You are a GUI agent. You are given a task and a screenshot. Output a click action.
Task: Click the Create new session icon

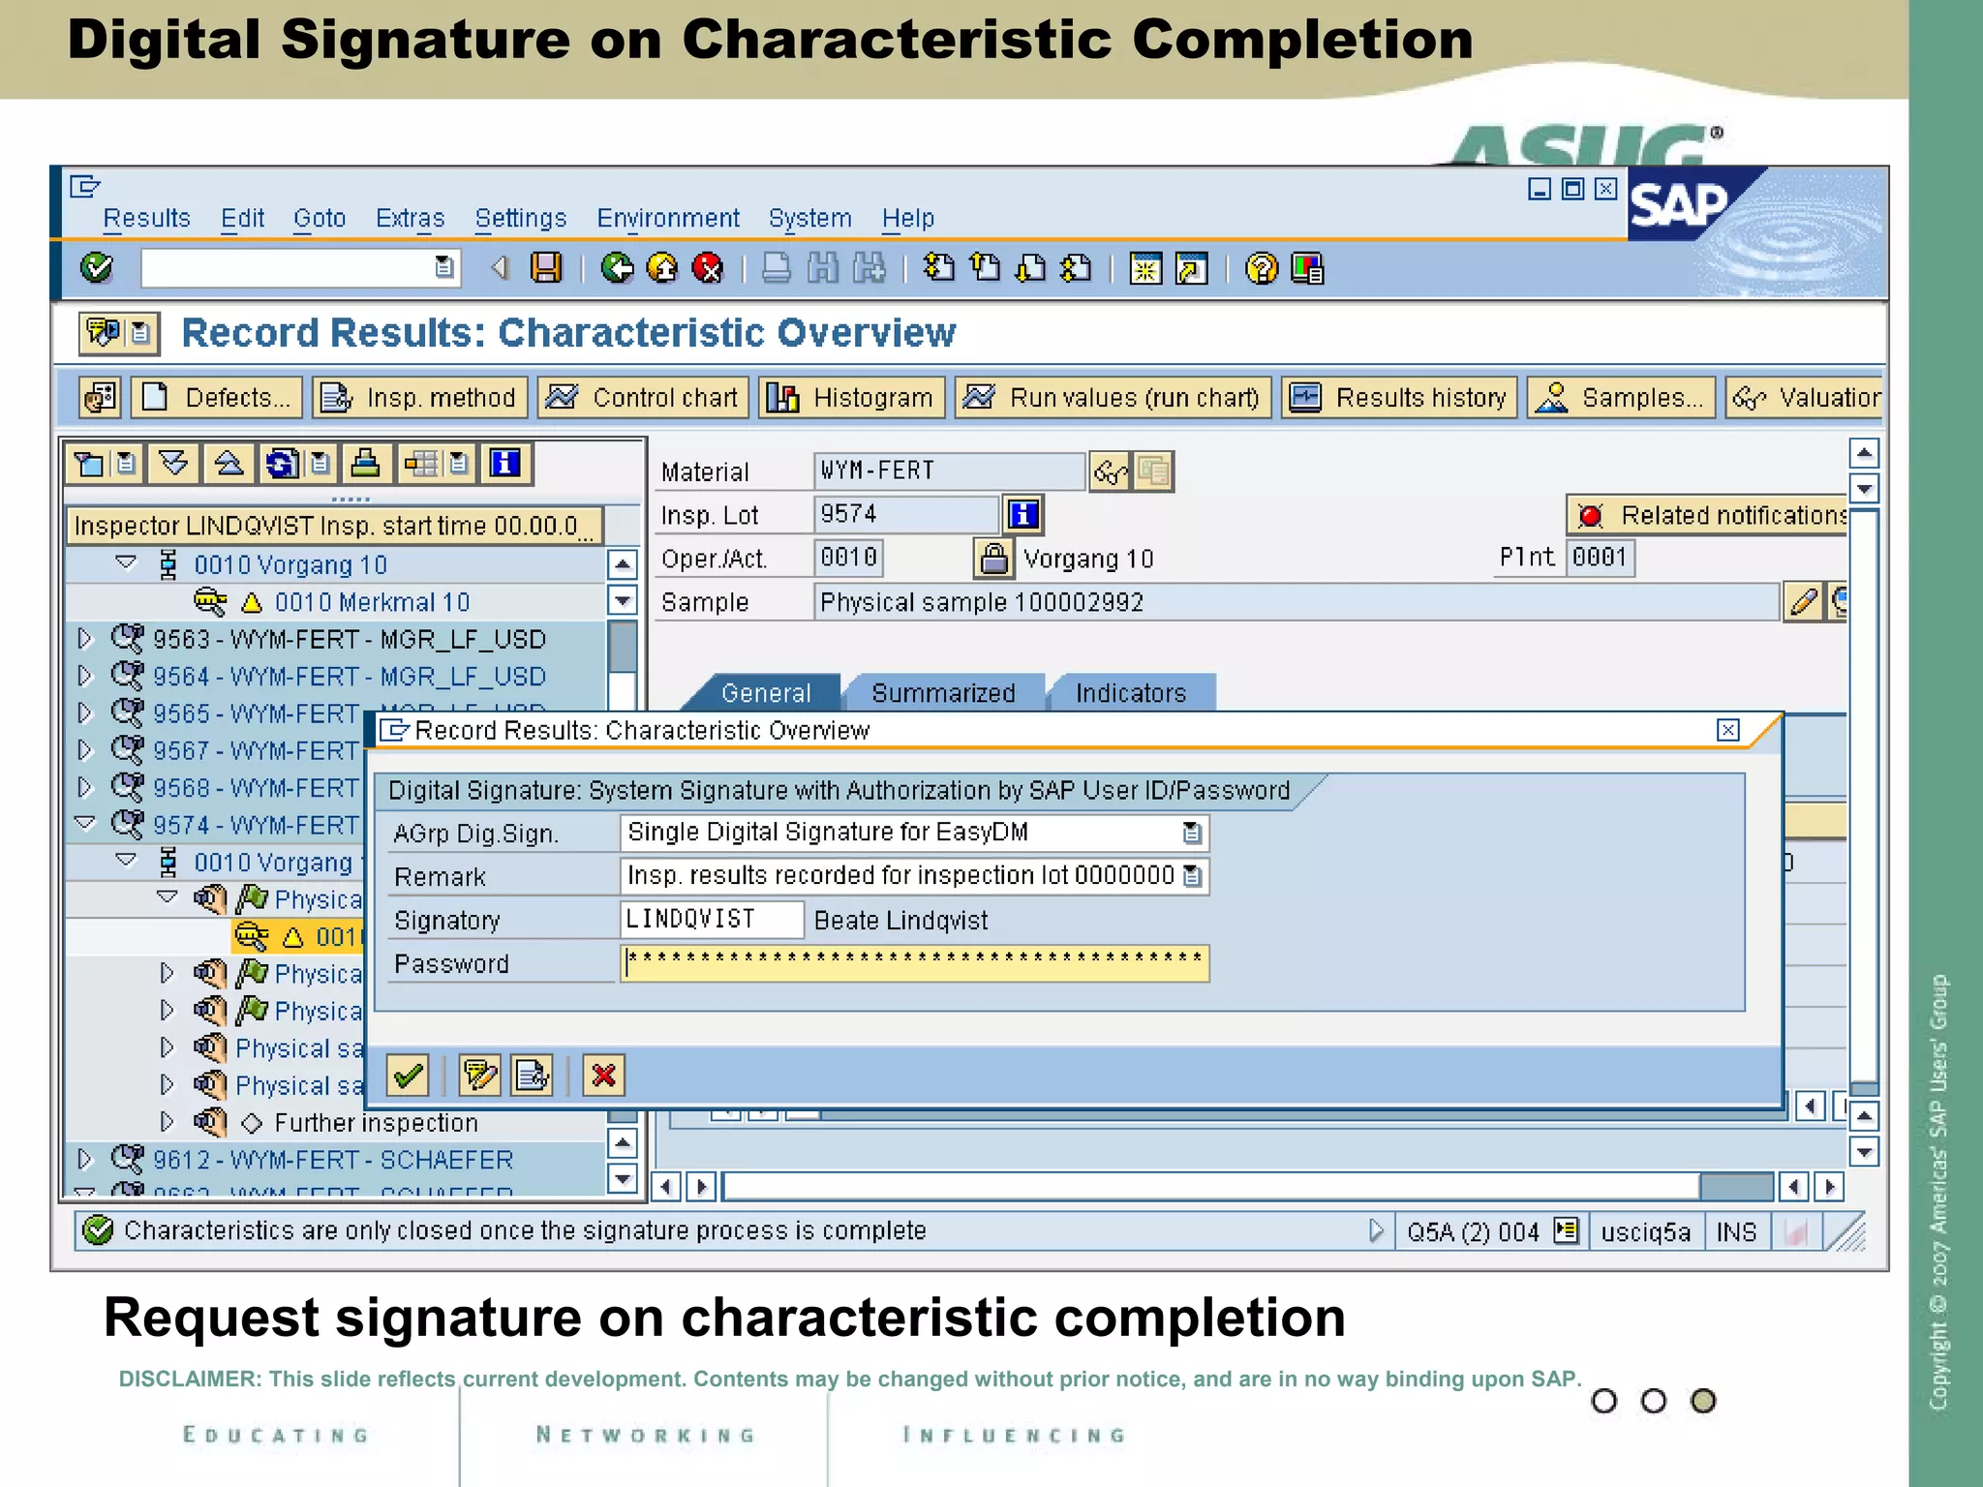pyautogui.click(x=1145, y=267)
